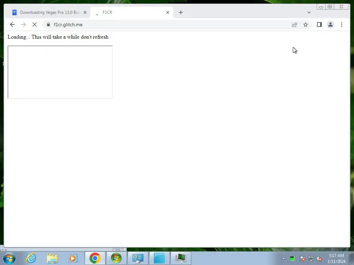Open a new tab
The height and width of the screenshot is (265, 354).
[x=180, y=12]
